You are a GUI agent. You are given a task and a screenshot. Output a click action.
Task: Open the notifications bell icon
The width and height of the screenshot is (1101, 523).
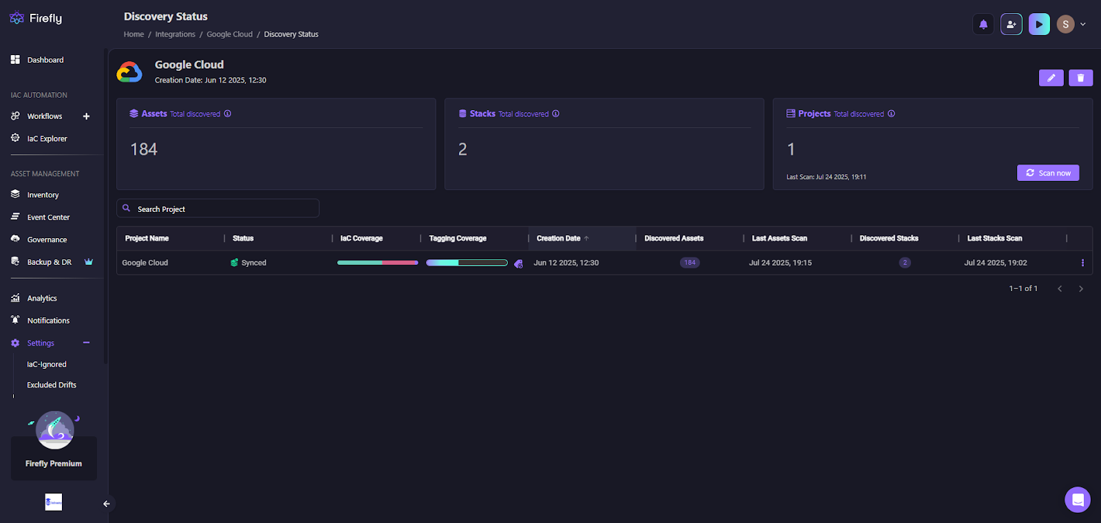(983, 24)
